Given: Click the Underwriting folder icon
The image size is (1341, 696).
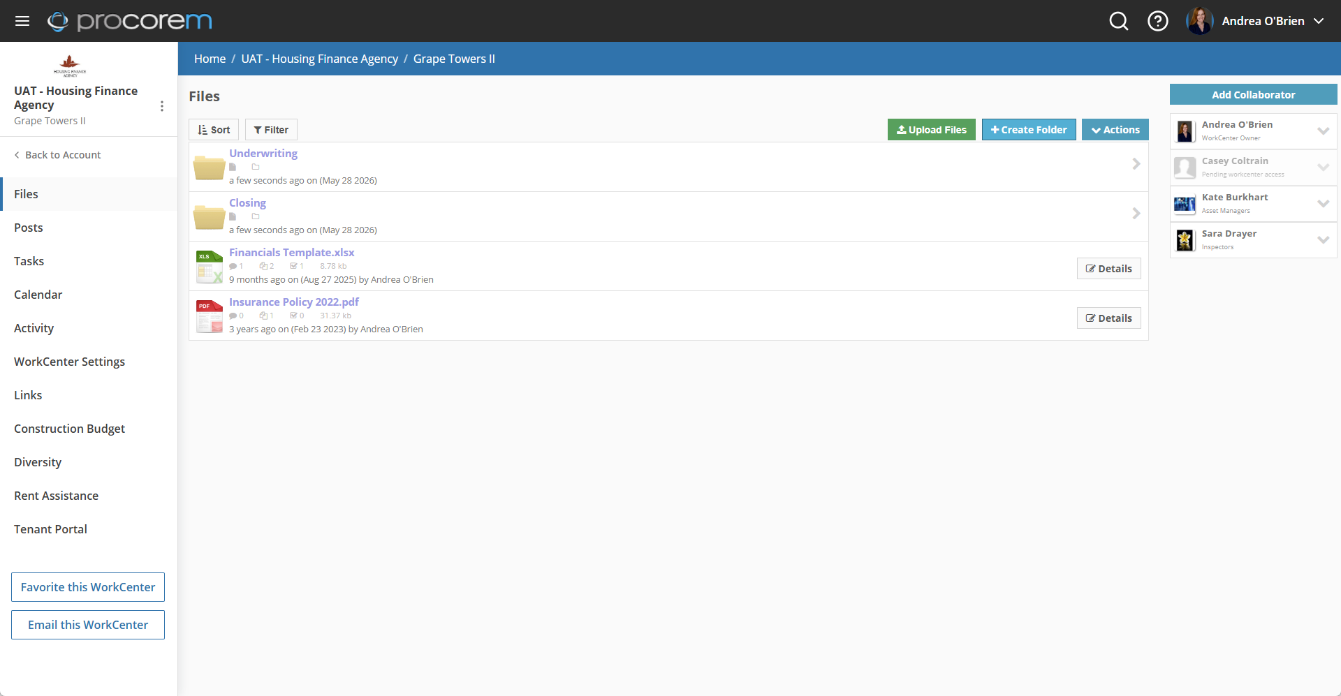Looking at the screenshot, I should tap(209, 168).
